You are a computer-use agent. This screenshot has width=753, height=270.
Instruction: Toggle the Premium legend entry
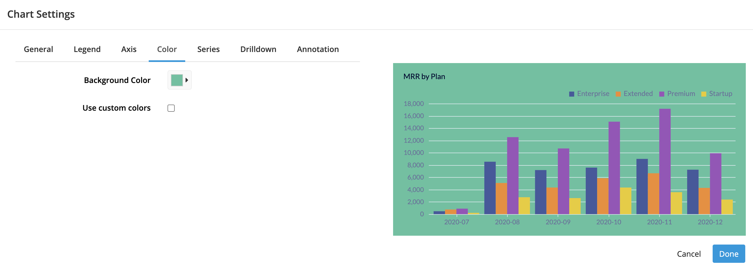click(x=677, y=94)
